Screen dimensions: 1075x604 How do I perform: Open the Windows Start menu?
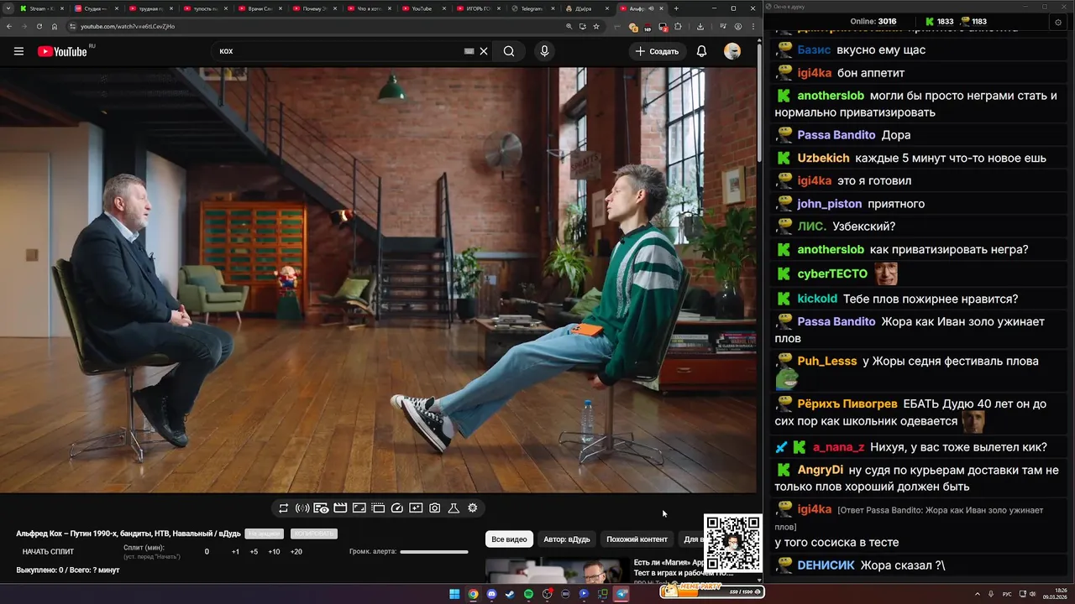(x=454, y=594)
